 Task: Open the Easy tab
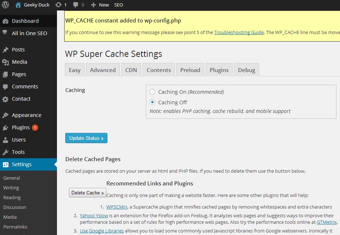coord(75,70)
